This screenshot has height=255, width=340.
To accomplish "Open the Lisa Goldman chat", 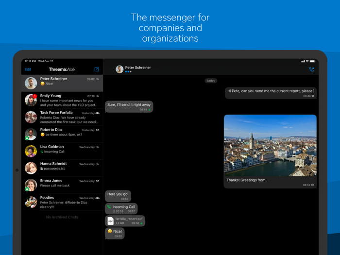I will (62, 151).
